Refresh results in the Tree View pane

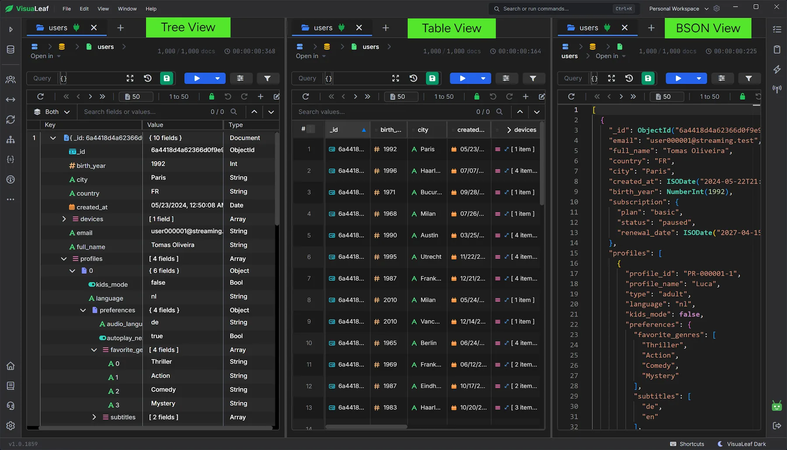(41, 97)
